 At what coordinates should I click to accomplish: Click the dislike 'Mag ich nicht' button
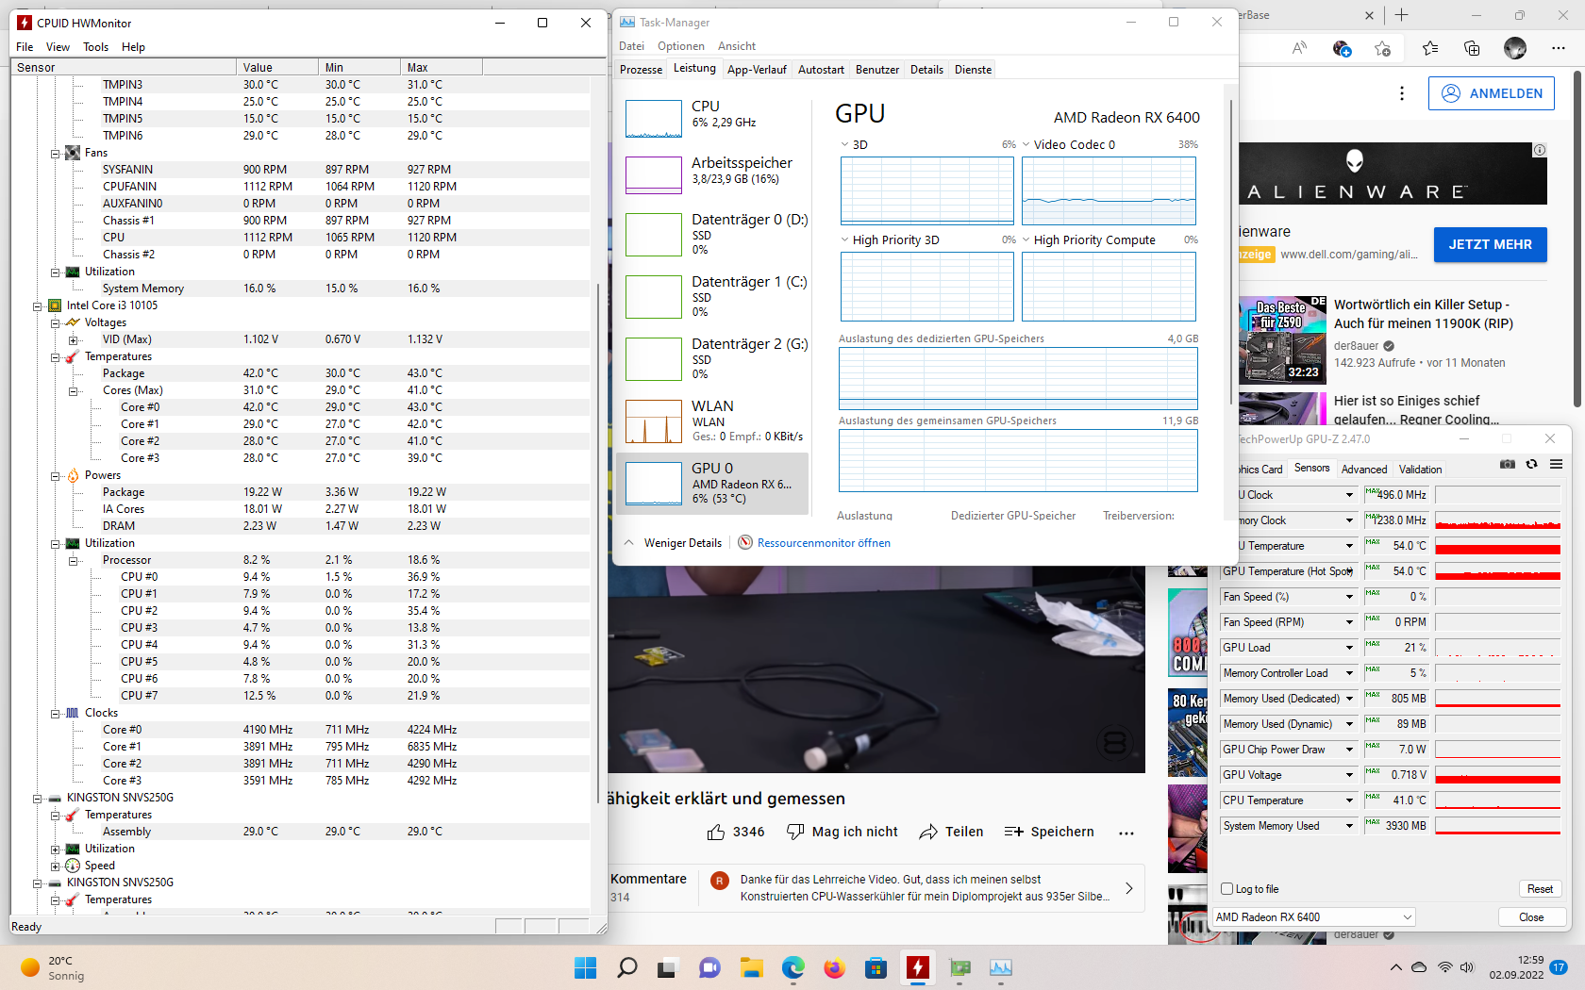(x=843, y=832)
